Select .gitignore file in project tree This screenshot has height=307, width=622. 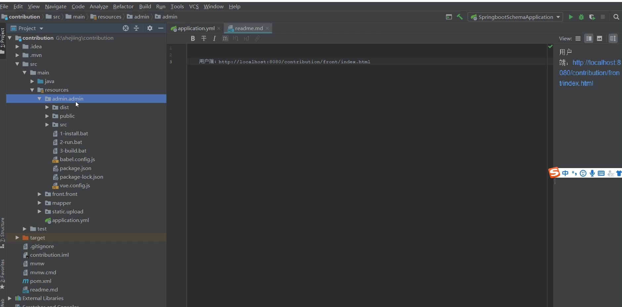click(x=42, y=246)
